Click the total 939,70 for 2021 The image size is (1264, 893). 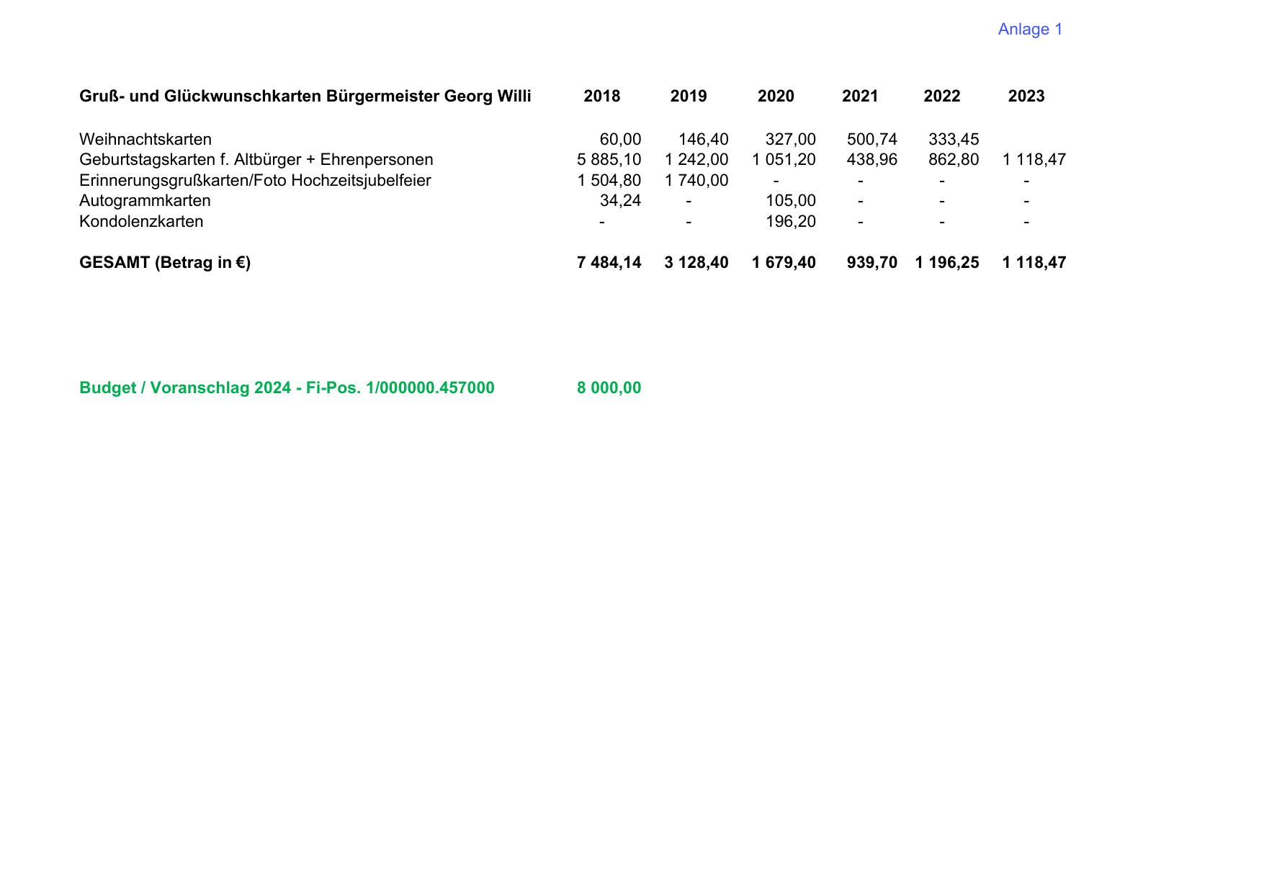click(872, 263)
